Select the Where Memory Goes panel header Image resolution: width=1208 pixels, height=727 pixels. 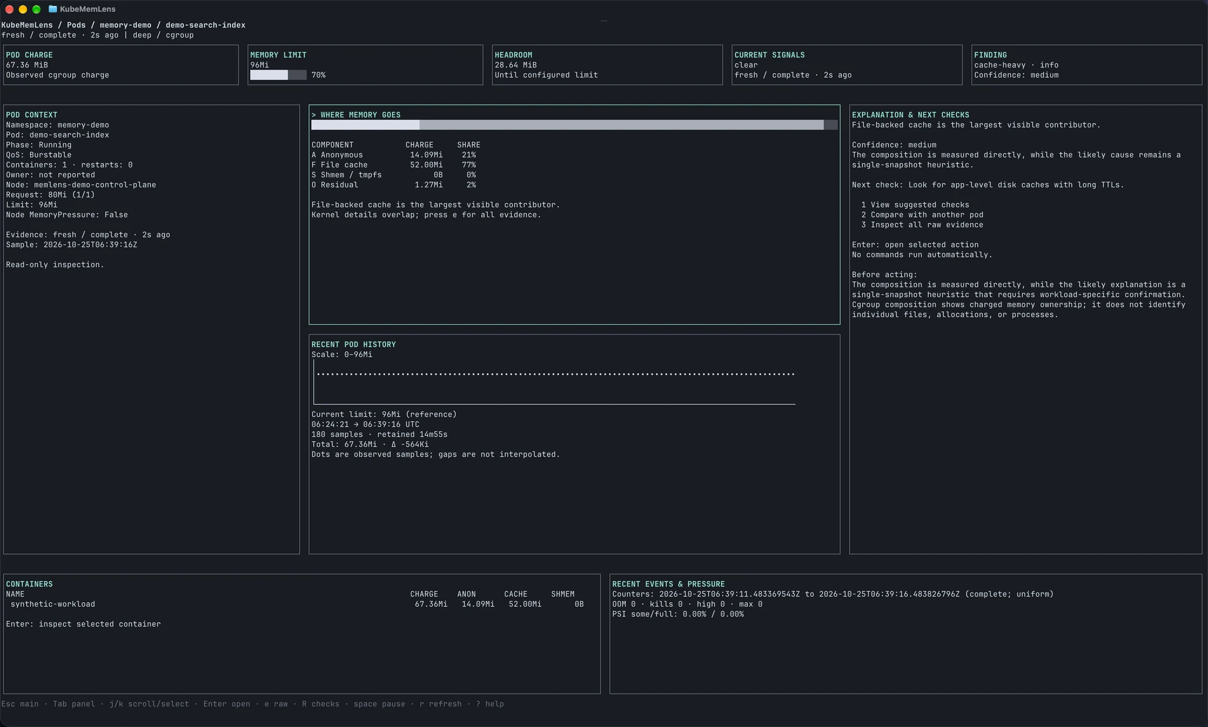click(356, 115)
